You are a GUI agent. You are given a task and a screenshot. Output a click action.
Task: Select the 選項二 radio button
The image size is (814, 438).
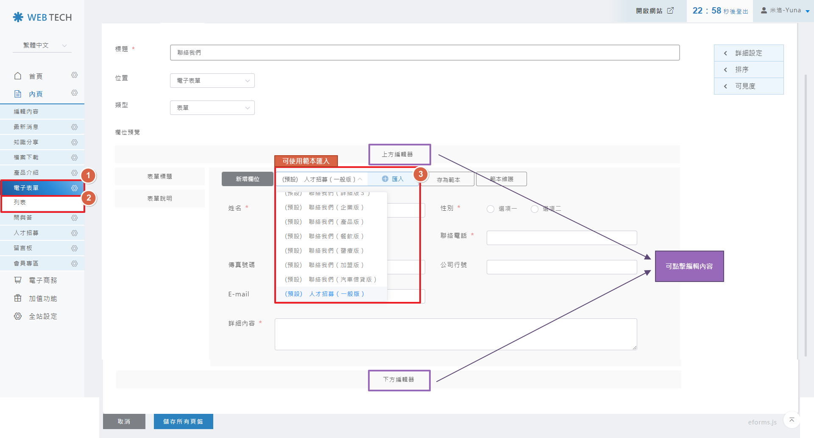(535, 209)
